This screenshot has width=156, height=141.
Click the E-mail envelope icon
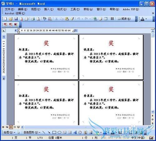pos(27,19)
